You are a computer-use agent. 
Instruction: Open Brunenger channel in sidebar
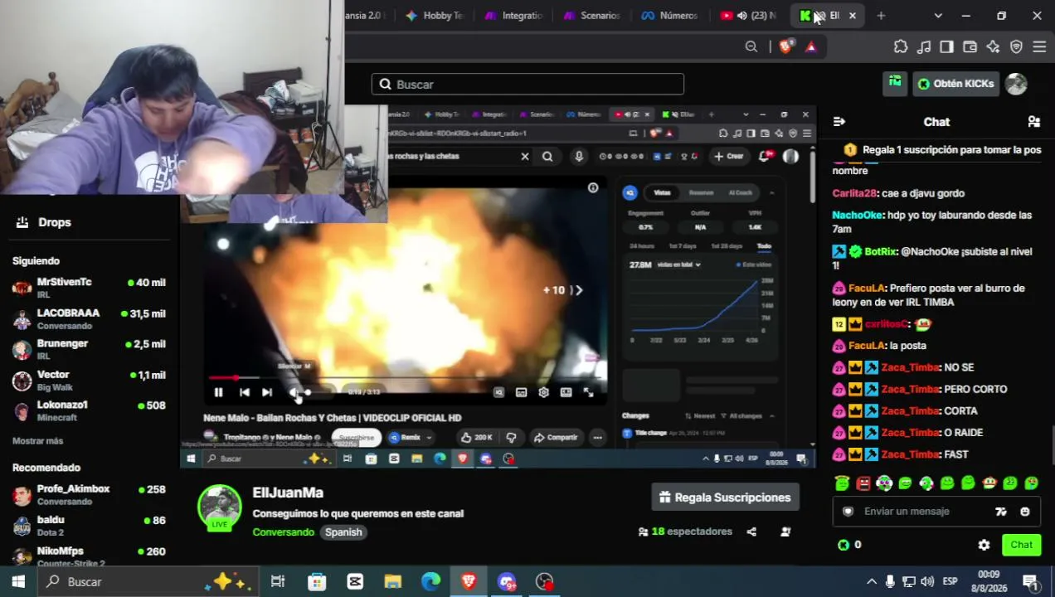coord(89,349)
